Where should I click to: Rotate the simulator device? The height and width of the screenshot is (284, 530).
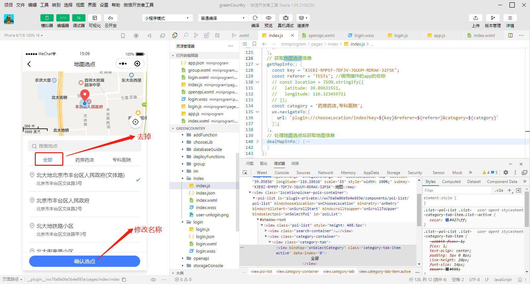coord(123,36)
